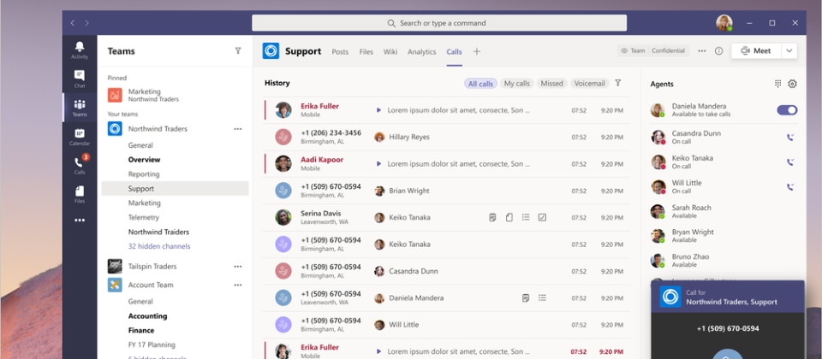The image size is (822, 359).
Task: Open more options ellipsis beside Confidential
Action: pos(702,50)
